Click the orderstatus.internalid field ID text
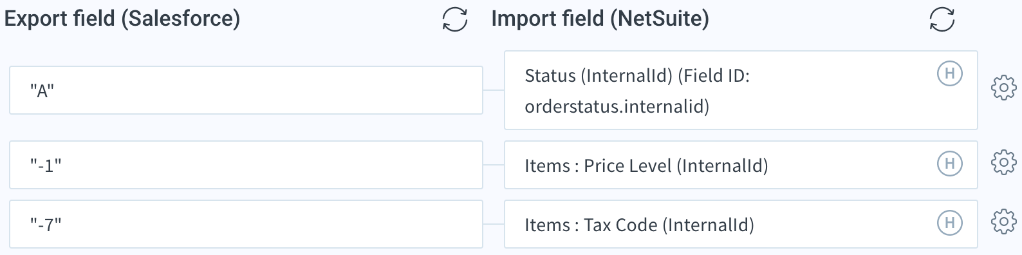The width and height of the screenshot is (1022, 255). click(x=617, y=106)
